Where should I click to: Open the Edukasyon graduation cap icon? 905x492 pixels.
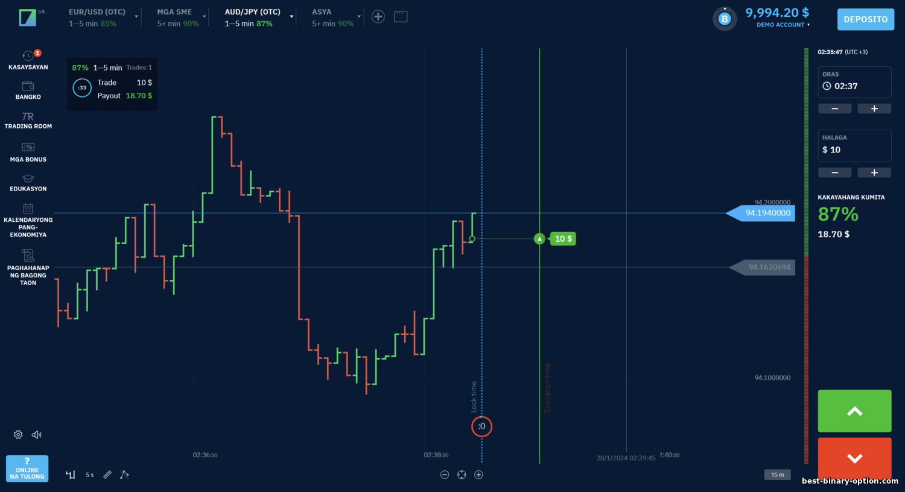tap(28, 178)
